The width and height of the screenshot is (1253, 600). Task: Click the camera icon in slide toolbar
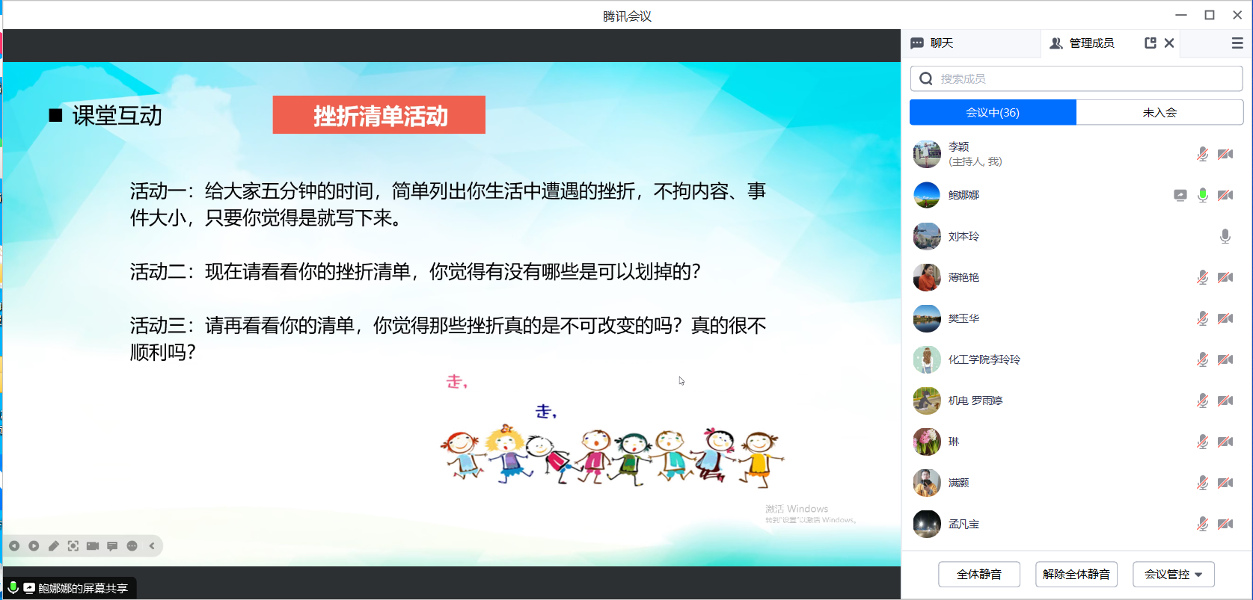[x=93, y=546]
